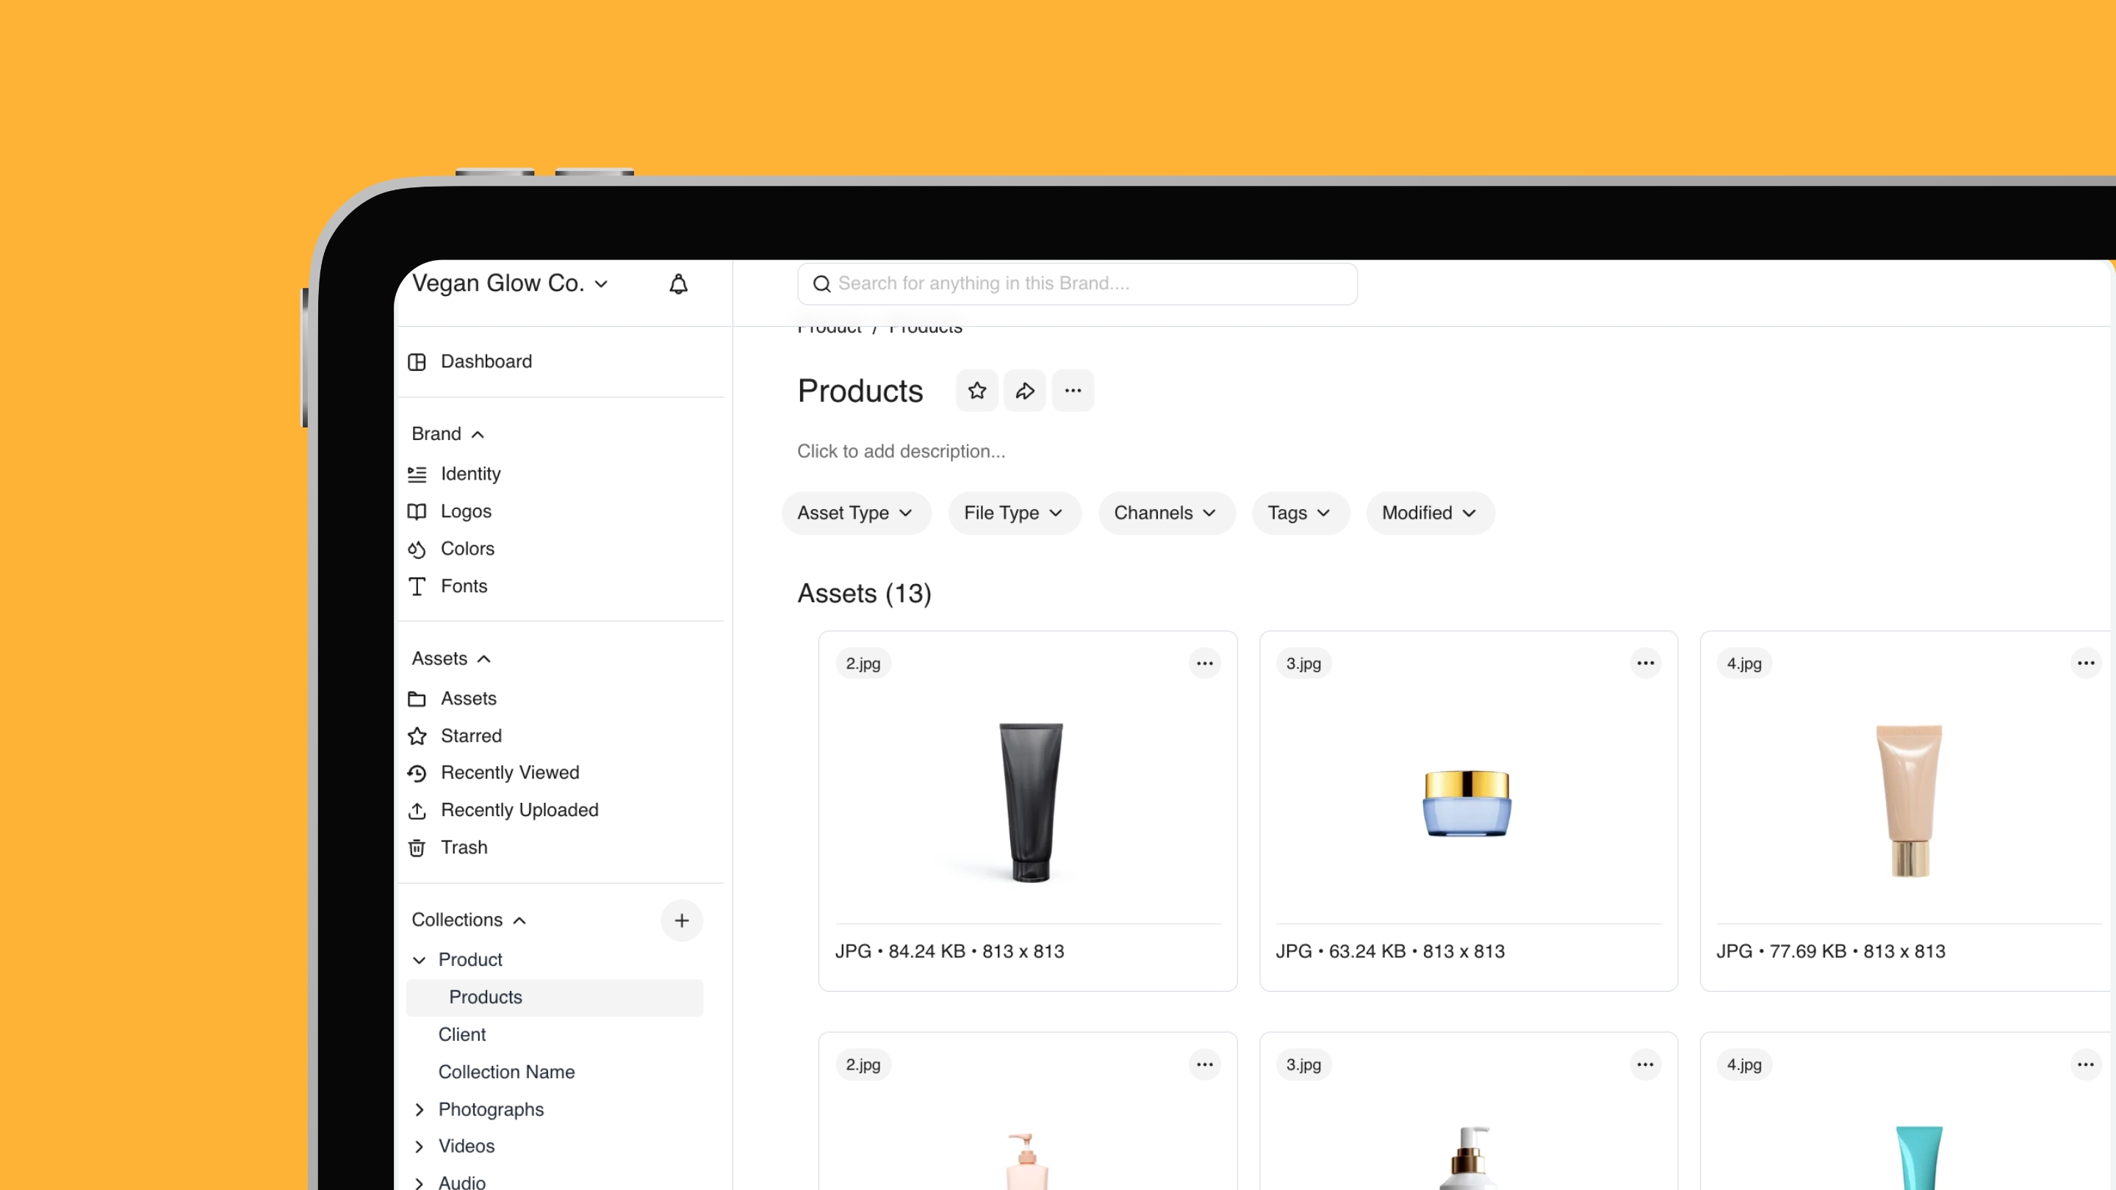Select the Products sub-collection
Image resolution: width=2116 pixels, height=1190 pixels.
click(x=555, y=998)
